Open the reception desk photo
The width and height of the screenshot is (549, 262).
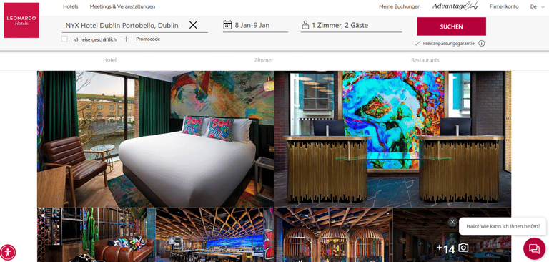[x=393, y=139]
